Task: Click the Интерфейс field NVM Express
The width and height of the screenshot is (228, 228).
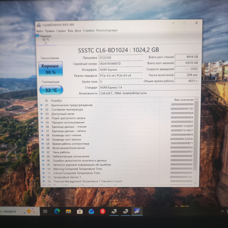Action: pyautogui.click(x=121, y=70)
